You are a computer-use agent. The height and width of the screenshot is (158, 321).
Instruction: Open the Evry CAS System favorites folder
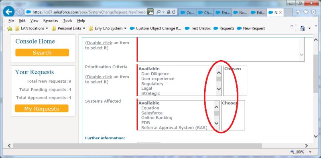[x=108, y=28]
